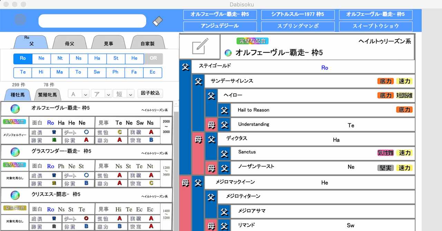Click the eraser icon beside search field
The width and height of the screenshot is (442, 231).
157,21
